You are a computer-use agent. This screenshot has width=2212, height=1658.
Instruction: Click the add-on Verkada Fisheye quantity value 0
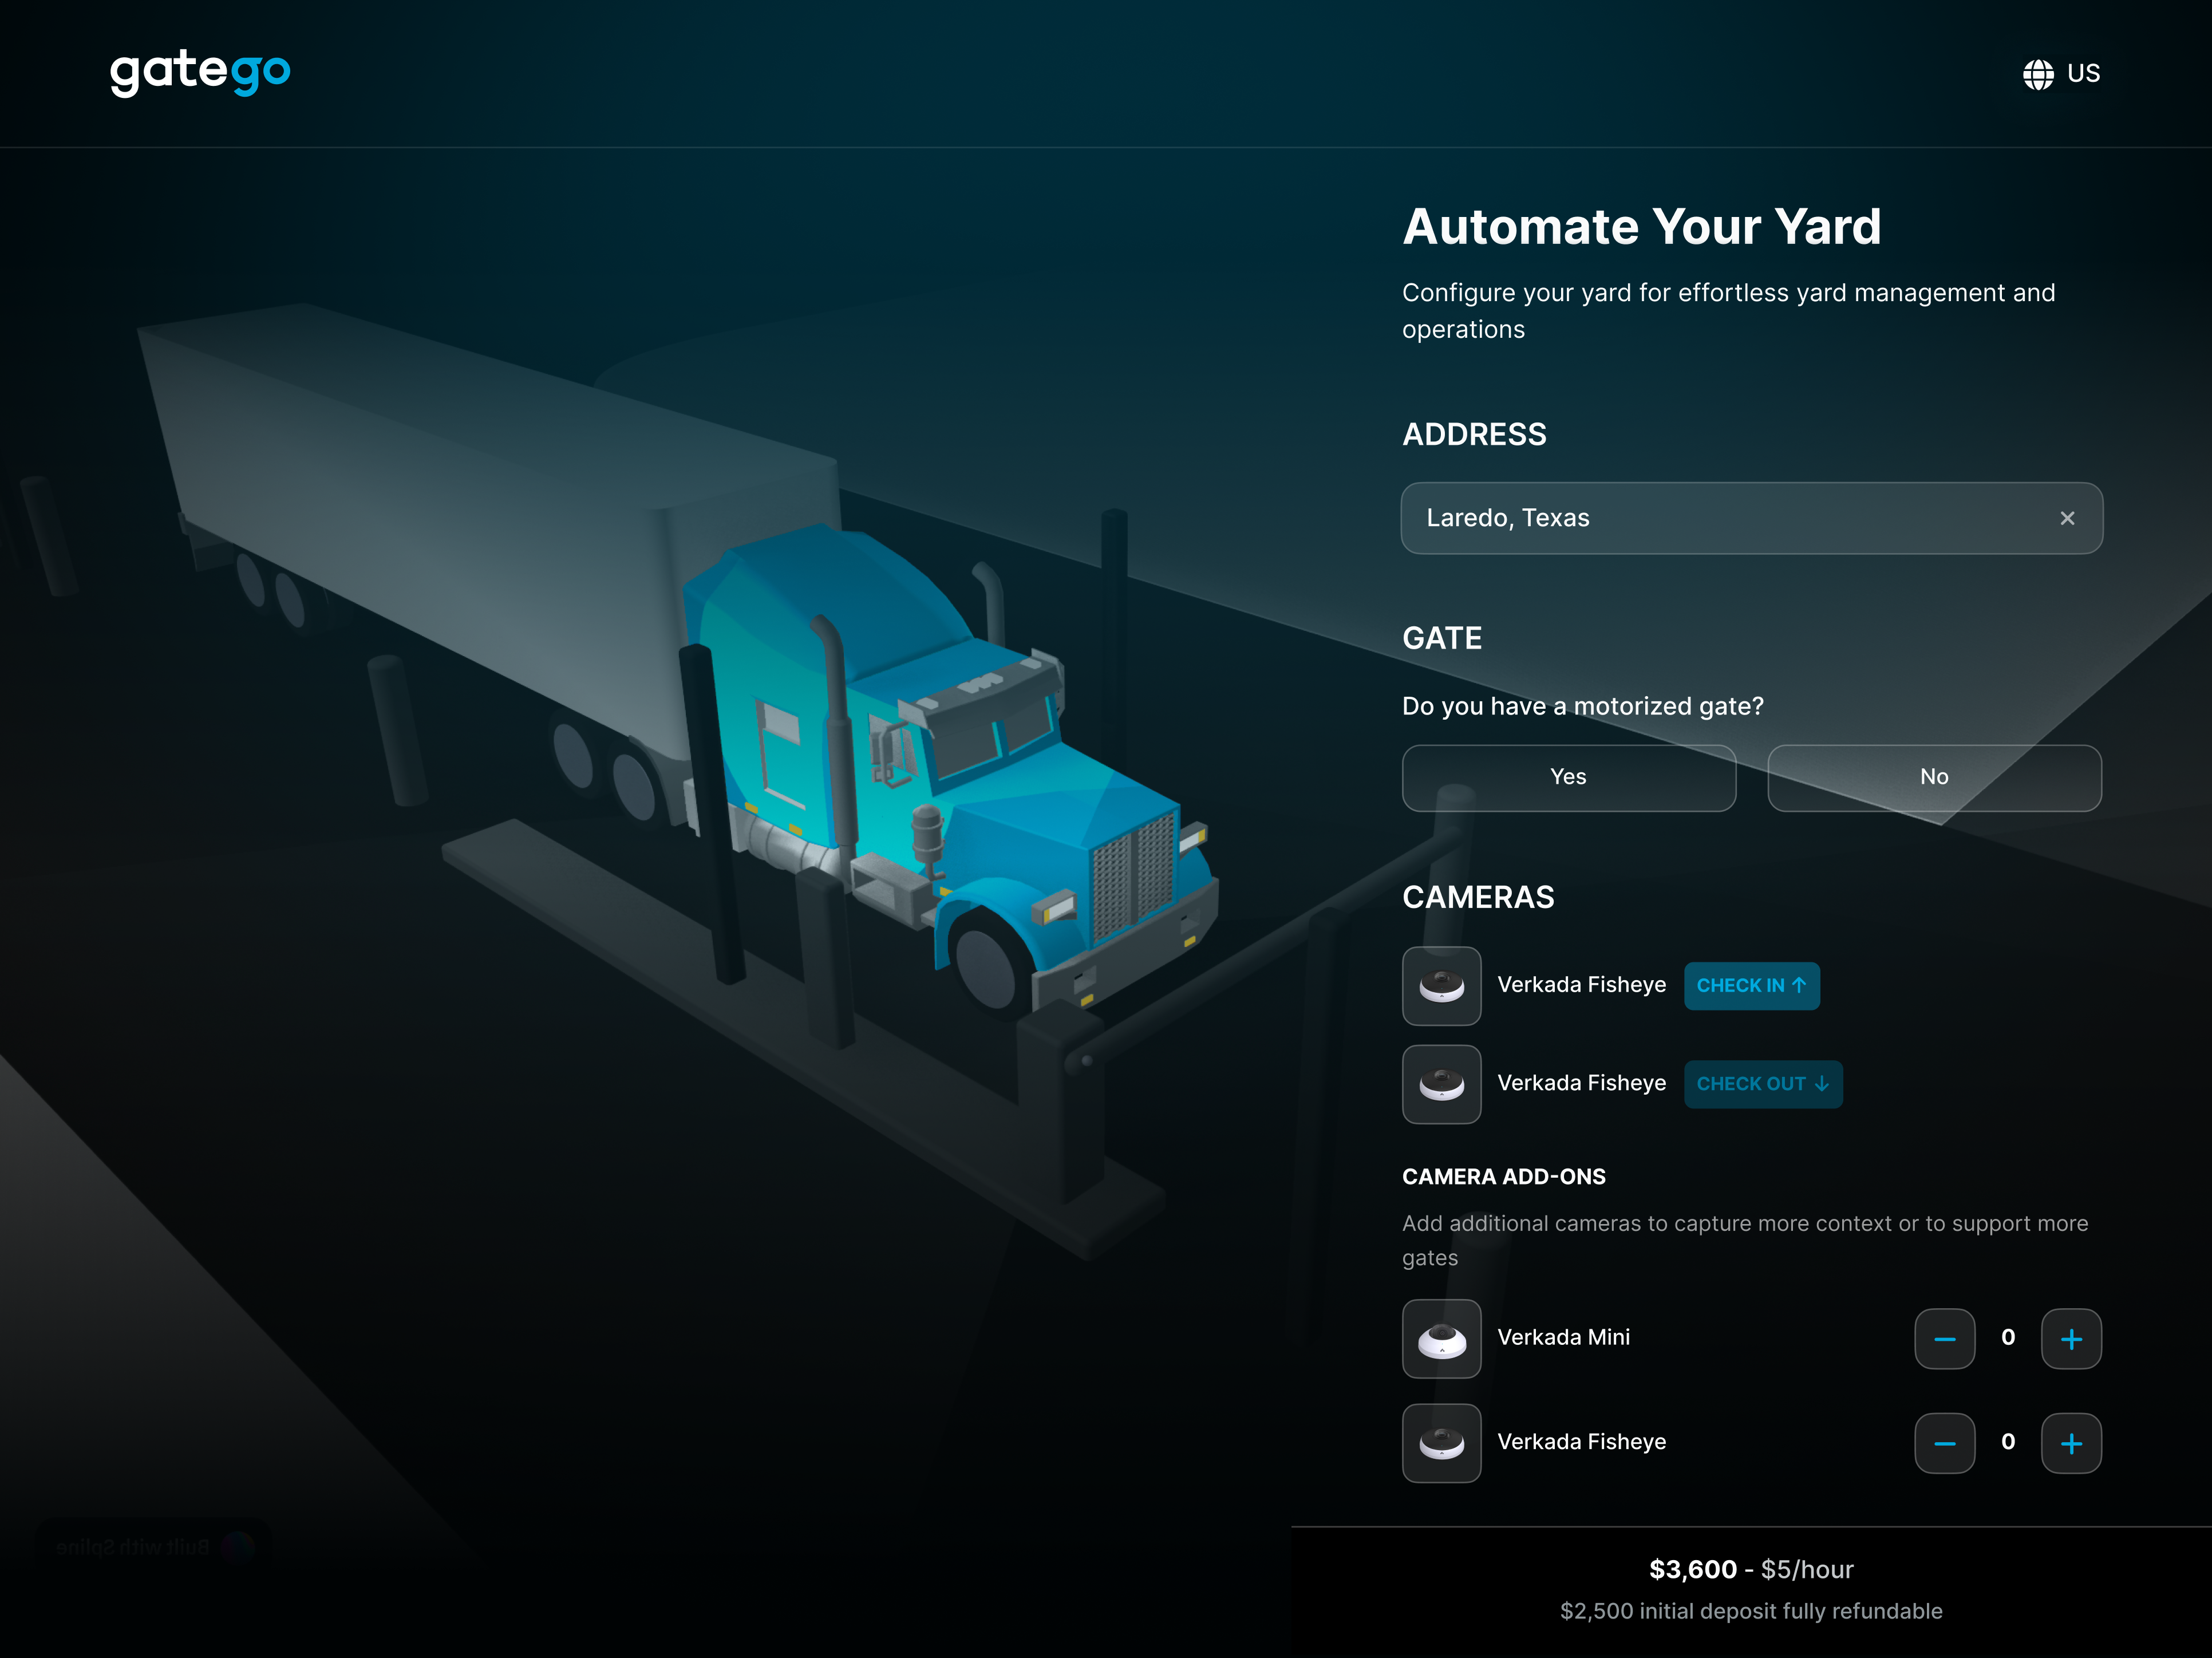[2008, 1441]
